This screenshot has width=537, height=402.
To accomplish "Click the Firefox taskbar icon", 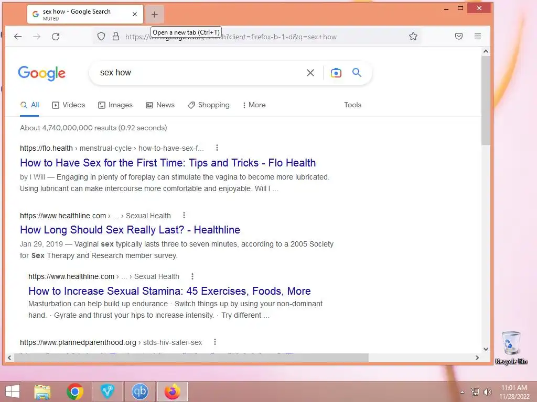I will (172, 392).
